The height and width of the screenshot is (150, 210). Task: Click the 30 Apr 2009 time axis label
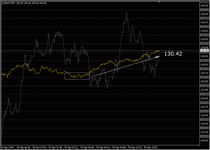(7, 147)
